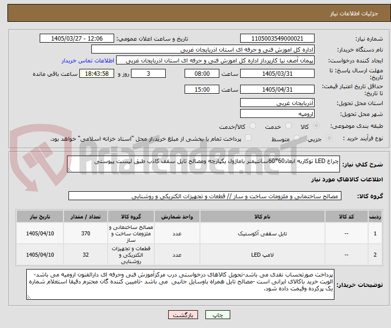Click the deadline time field 08:00
The height and width of the screenshot is (328, 391).
202,73
